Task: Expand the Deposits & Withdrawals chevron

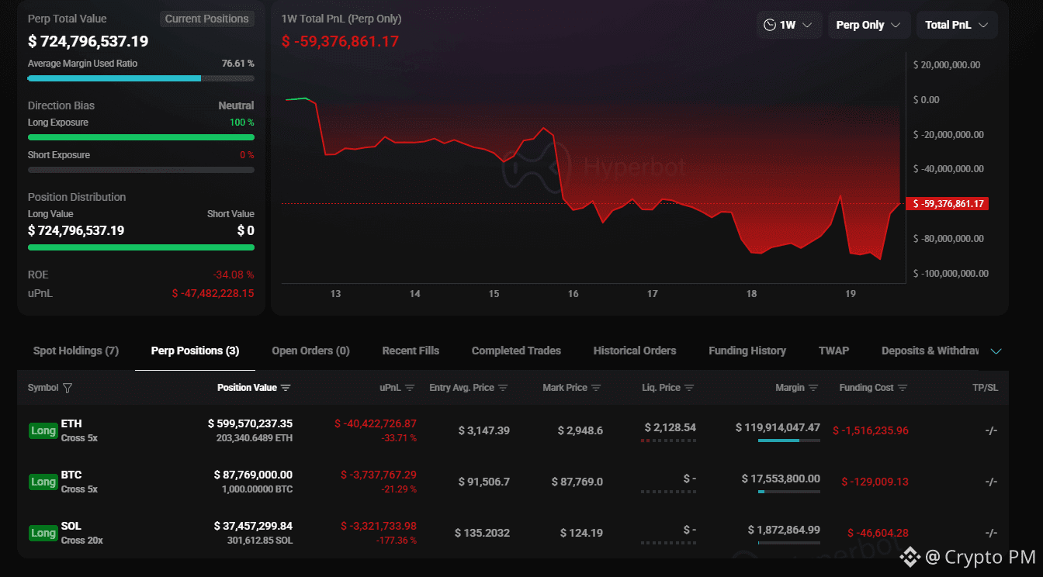Action: (996, 351)
